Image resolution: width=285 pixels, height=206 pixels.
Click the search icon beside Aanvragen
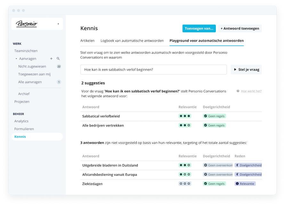tap(58, 59)
